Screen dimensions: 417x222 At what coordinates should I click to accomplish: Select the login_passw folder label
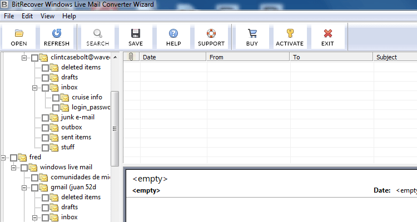[x=91, y=107]
